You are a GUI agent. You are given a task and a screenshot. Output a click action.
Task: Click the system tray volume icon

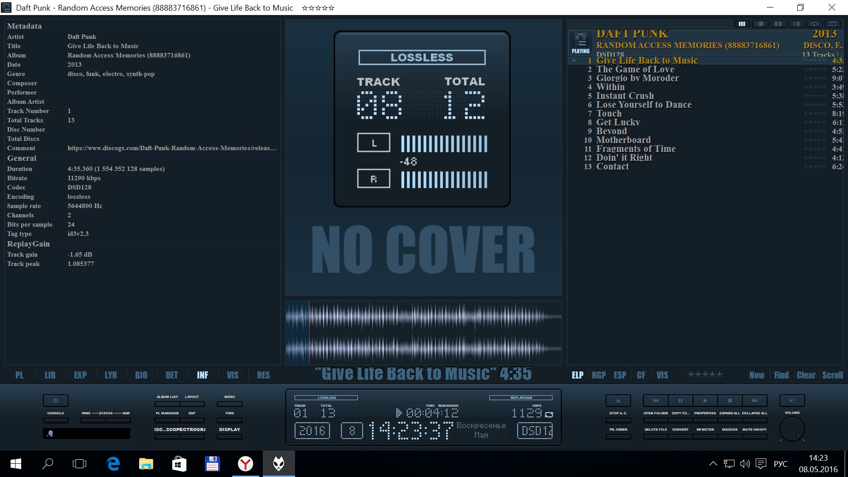click(x=745, y=464)
